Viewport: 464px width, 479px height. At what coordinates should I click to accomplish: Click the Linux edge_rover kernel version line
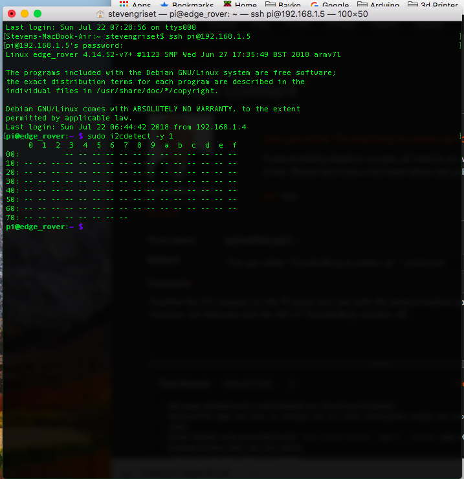pyautogui.click(x=173, y=55)
